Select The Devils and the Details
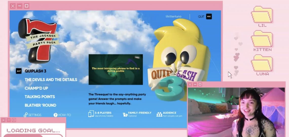Image resolution: width=289 pixels, height=137 pixels. click(51, 80)
